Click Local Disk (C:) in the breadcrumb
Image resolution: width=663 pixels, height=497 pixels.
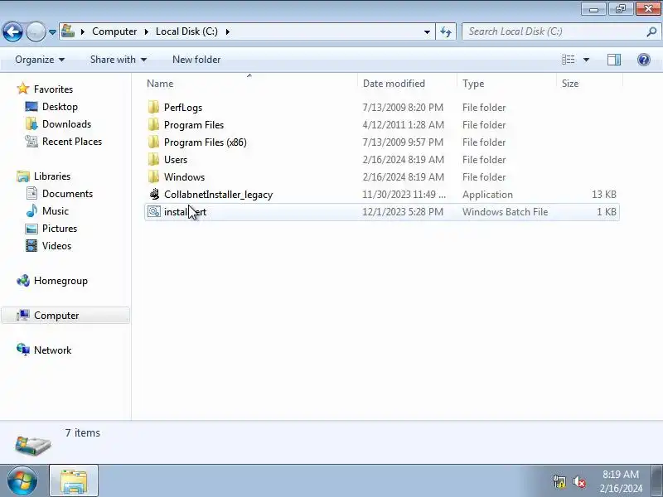(186, 31)
